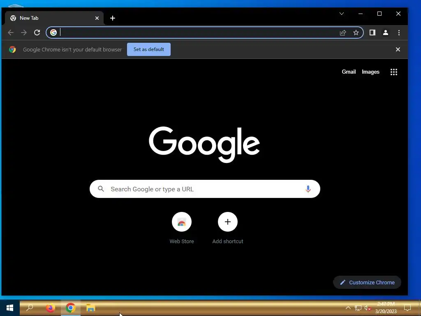Select the New Tab tab
421x316 pixels.
pyautogui.click(x=54, y=18)
